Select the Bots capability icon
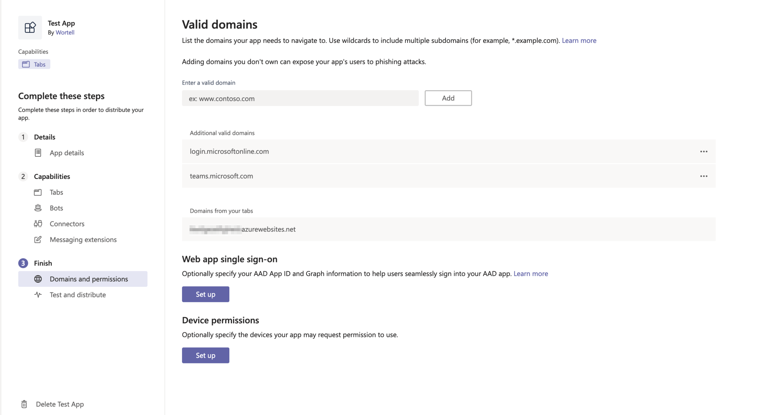 tap(38, 207)
